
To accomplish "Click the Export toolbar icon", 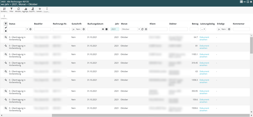I will [33, 10].
